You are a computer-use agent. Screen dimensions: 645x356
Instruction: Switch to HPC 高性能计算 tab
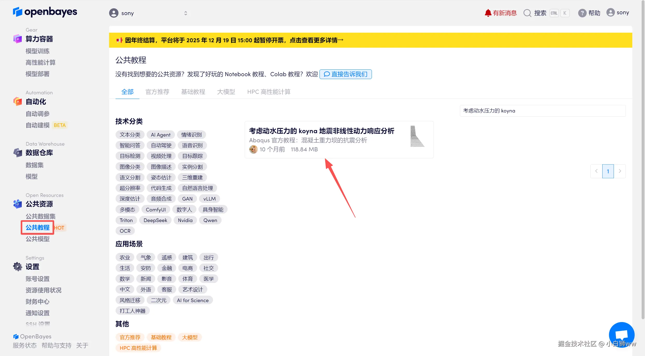coord(268,92)
